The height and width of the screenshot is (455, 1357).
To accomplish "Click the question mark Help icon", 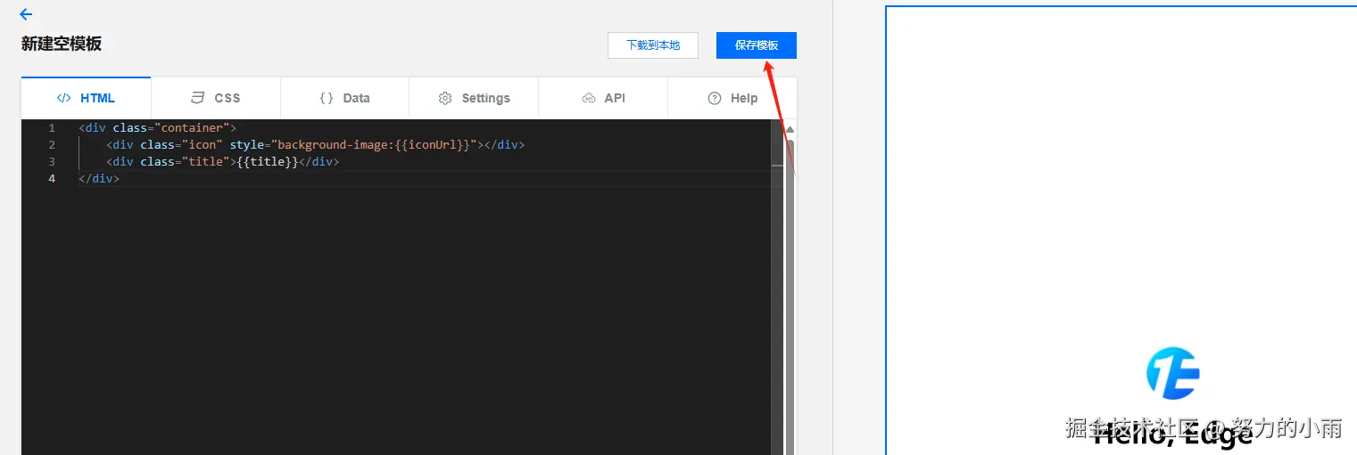I will point(715,98).
